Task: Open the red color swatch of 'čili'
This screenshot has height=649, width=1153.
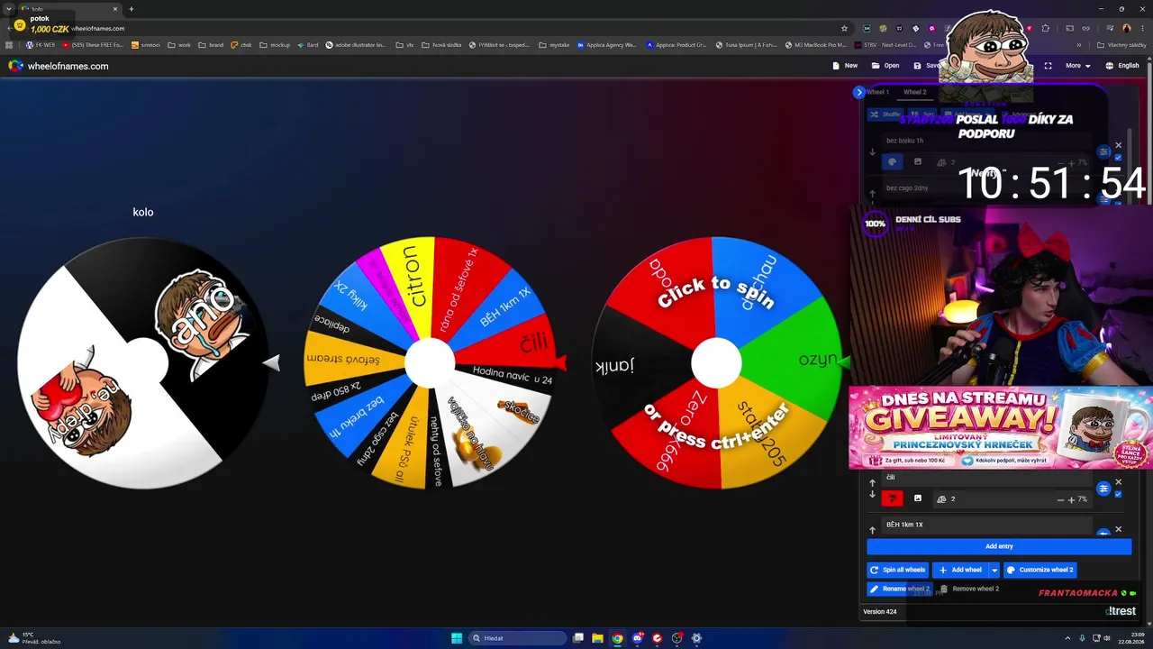Action: click(x=892, y=498)
